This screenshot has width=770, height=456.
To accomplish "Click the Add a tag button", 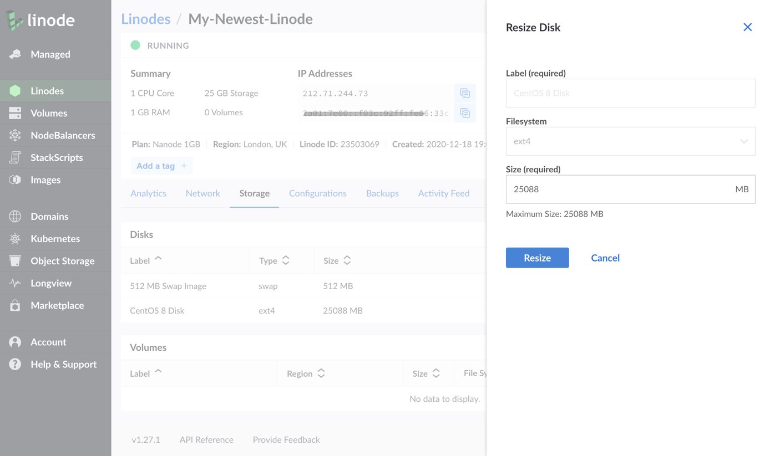I will pos(162,166).
